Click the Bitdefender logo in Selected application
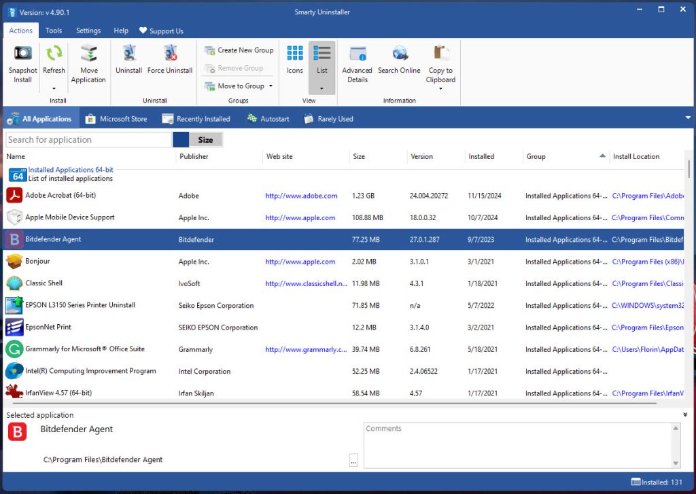Viewport: 696px width, 494px height. 17,431
